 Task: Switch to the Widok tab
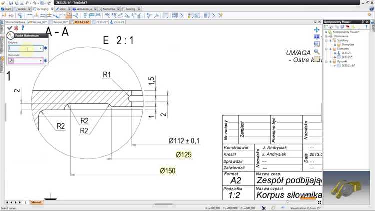[x=21, y=9]
